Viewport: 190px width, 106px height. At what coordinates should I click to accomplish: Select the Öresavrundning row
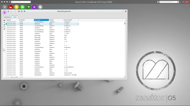[x=42, y=73]
